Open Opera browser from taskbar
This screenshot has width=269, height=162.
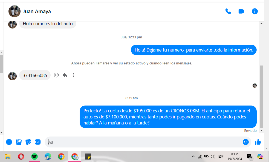[x=21, y=157]
